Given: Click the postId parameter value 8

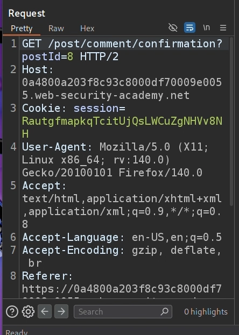Looking at the screenshot, I should (70, 57).
